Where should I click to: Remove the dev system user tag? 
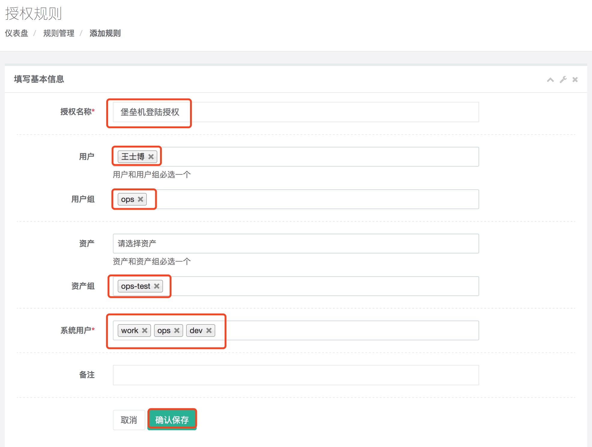click(209, 330)
